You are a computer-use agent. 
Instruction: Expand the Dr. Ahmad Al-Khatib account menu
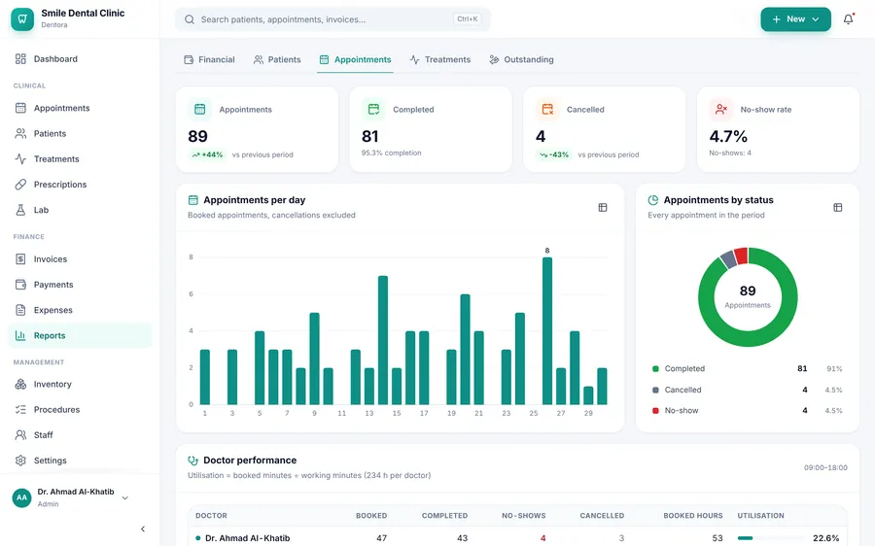(70, 497)
